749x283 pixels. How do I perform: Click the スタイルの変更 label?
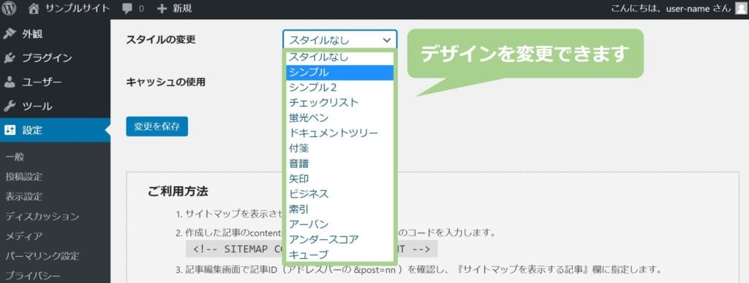pos(160,39)
